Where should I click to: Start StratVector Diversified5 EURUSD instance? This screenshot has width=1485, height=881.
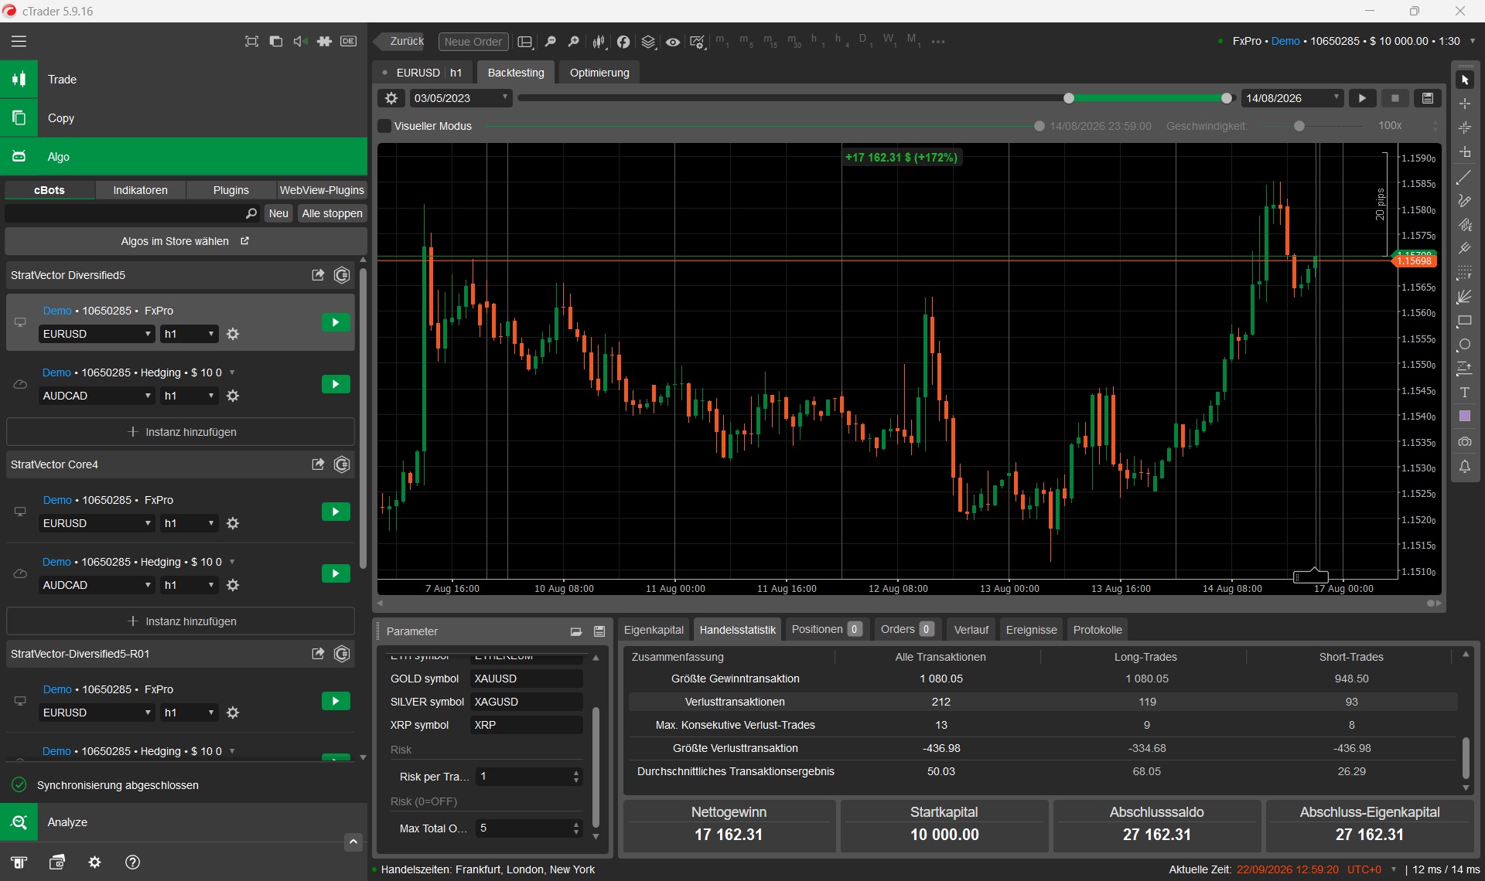click(x=336, y=322)
